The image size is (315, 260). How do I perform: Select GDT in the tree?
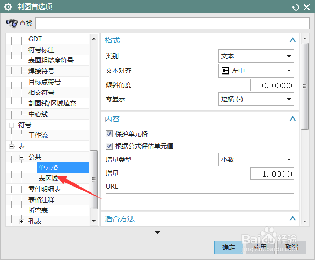tap(35, 39)
